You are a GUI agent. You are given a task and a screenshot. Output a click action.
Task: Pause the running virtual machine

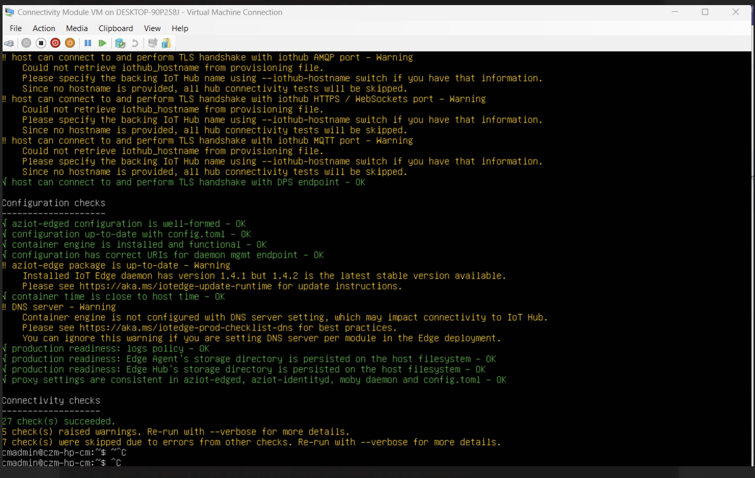[88, 43]
